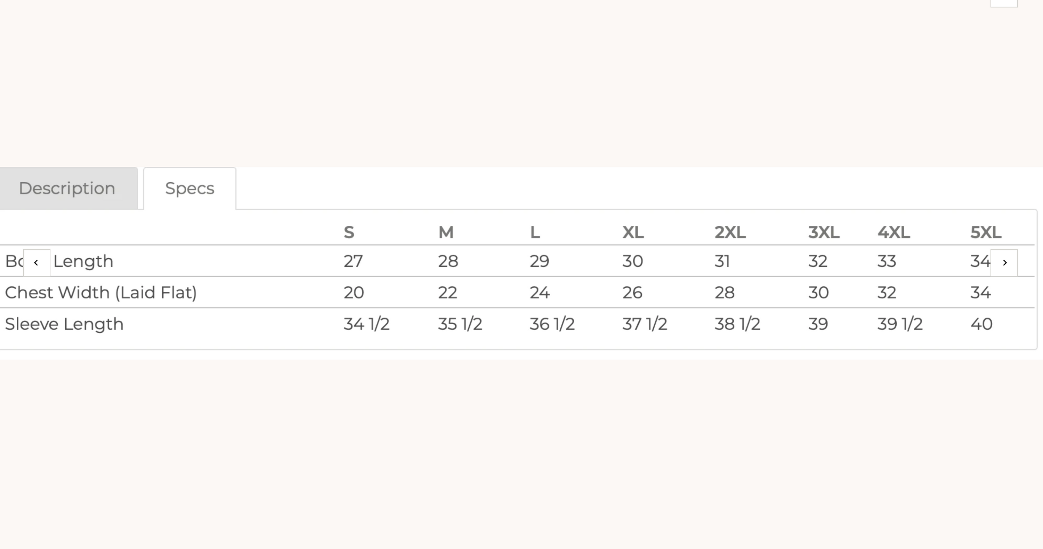The width and height of the screenshot is (1043, 549).
Task: Click the 37 1/2 sleeve length cell
Action: point(645,324)
